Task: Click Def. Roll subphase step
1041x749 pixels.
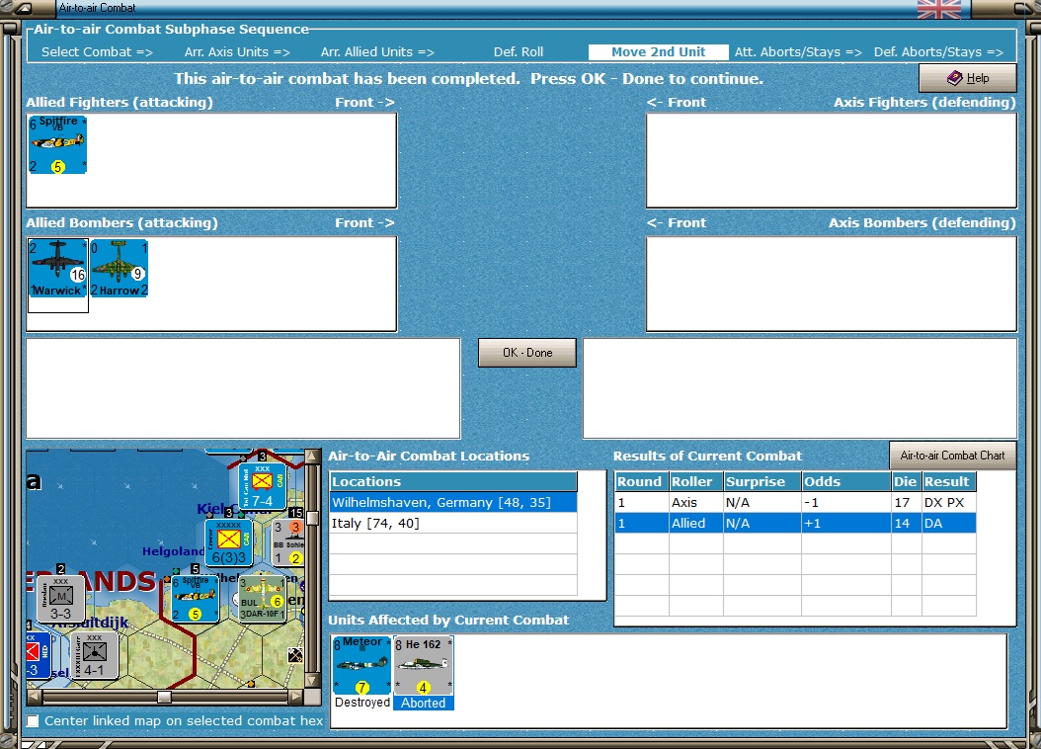Action: pos(518,51)
